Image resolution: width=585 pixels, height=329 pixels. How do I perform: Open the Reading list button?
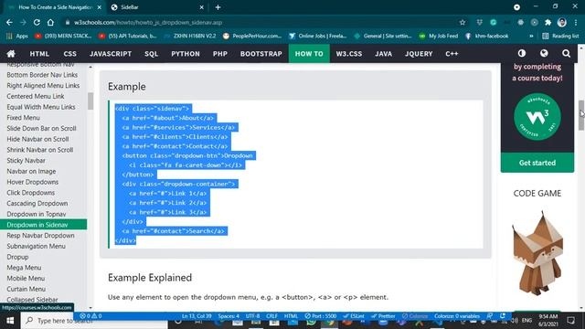tap(560, 36)
